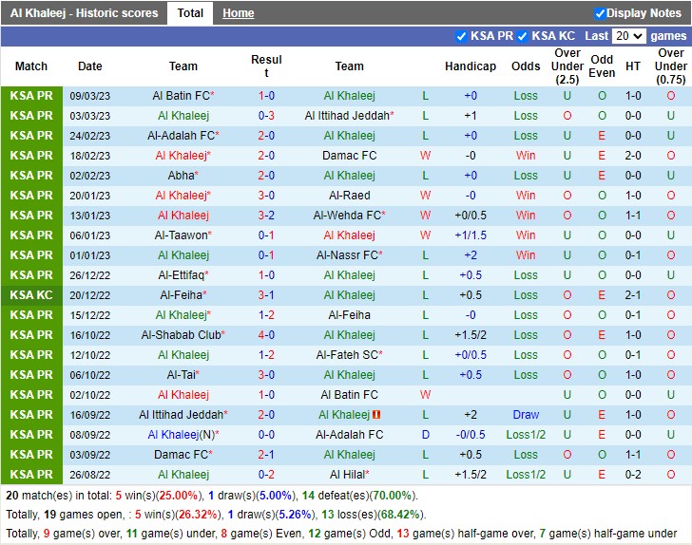
Task: Open Al-Nassr FC in 01/01/23 row
Action: tap(349, 254)
